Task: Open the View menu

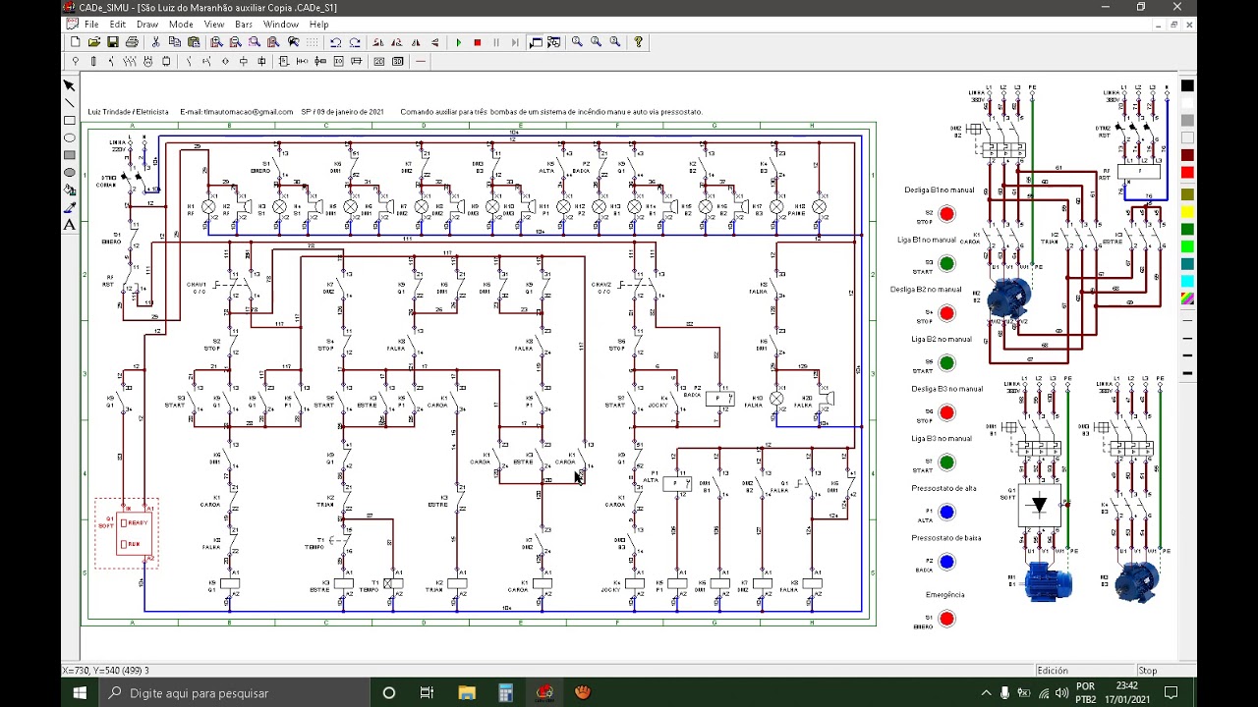Action: tap(214, 25)
